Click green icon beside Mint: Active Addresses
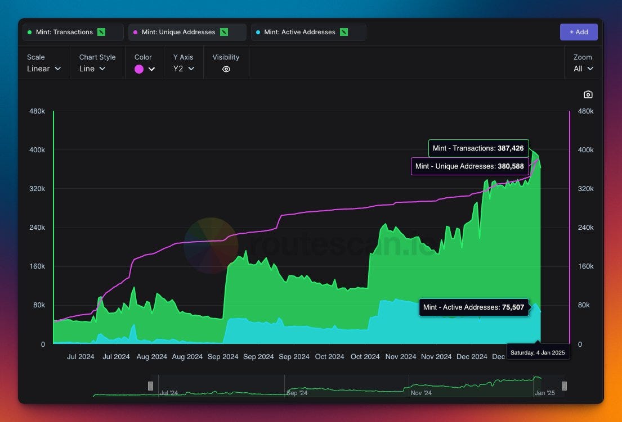Screen dimensions: 622x422 (x=344, y=32)
